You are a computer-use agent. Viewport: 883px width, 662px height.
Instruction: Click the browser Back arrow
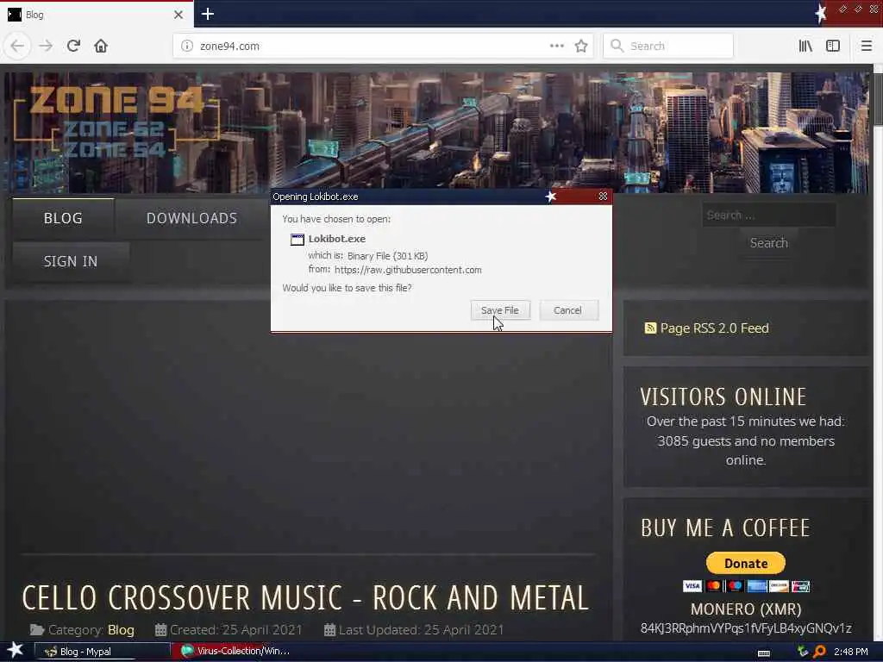[17, 46]
